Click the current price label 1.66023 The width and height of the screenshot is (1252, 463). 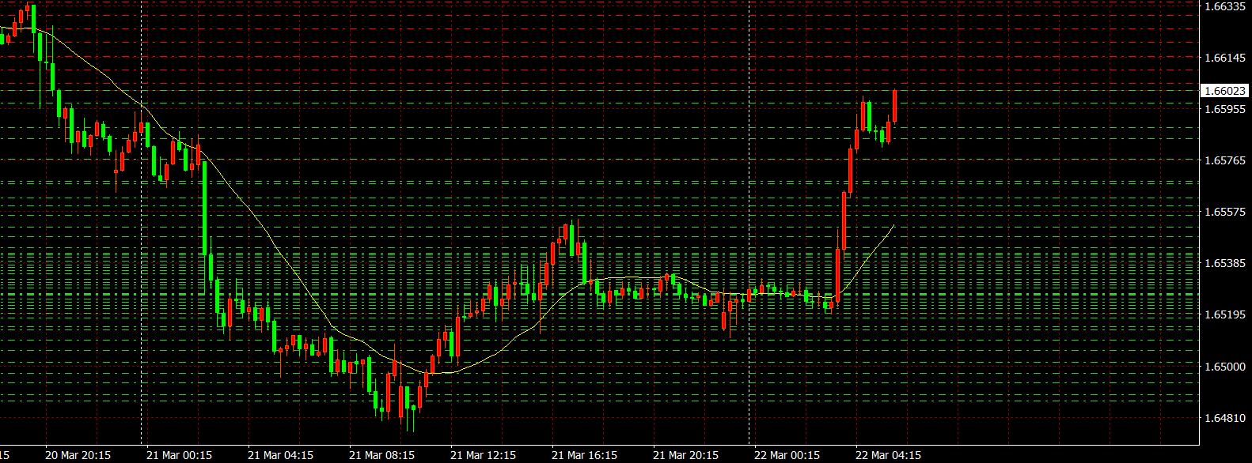click(x=1224, y=91)
